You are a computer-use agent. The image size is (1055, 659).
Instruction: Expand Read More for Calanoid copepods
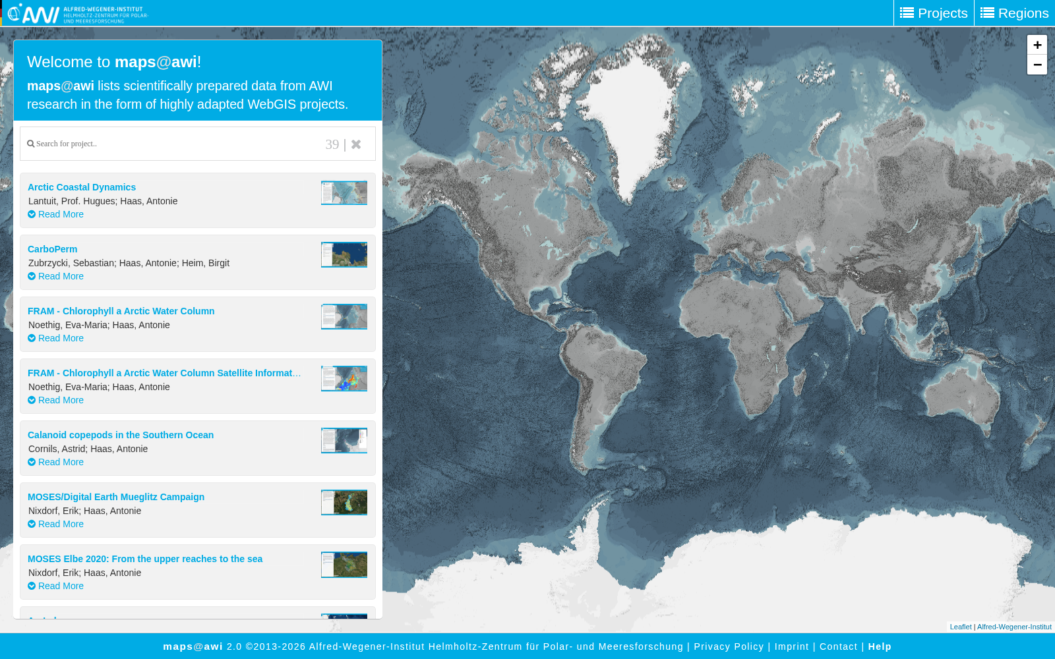[56, 462]
